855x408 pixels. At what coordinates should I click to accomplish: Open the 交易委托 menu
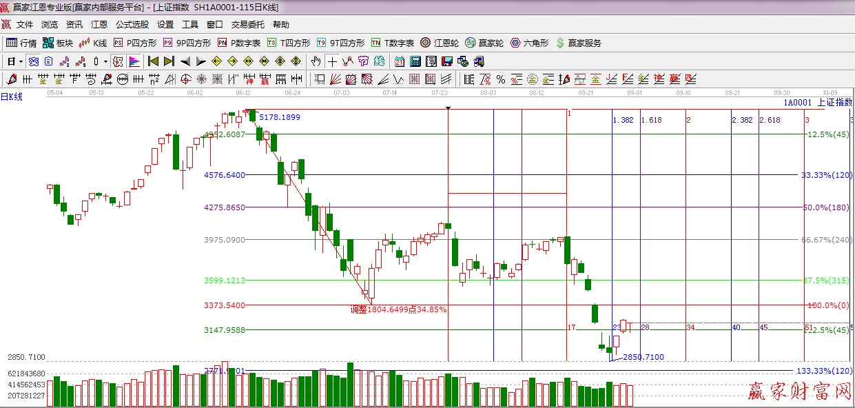pyautogui.click(x=247, y=25)
